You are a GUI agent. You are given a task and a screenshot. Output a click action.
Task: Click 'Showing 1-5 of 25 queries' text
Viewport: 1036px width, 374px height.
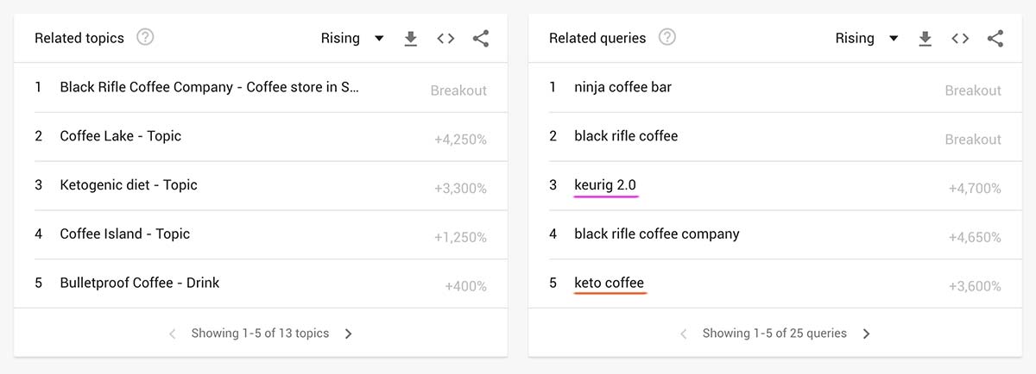774,333
